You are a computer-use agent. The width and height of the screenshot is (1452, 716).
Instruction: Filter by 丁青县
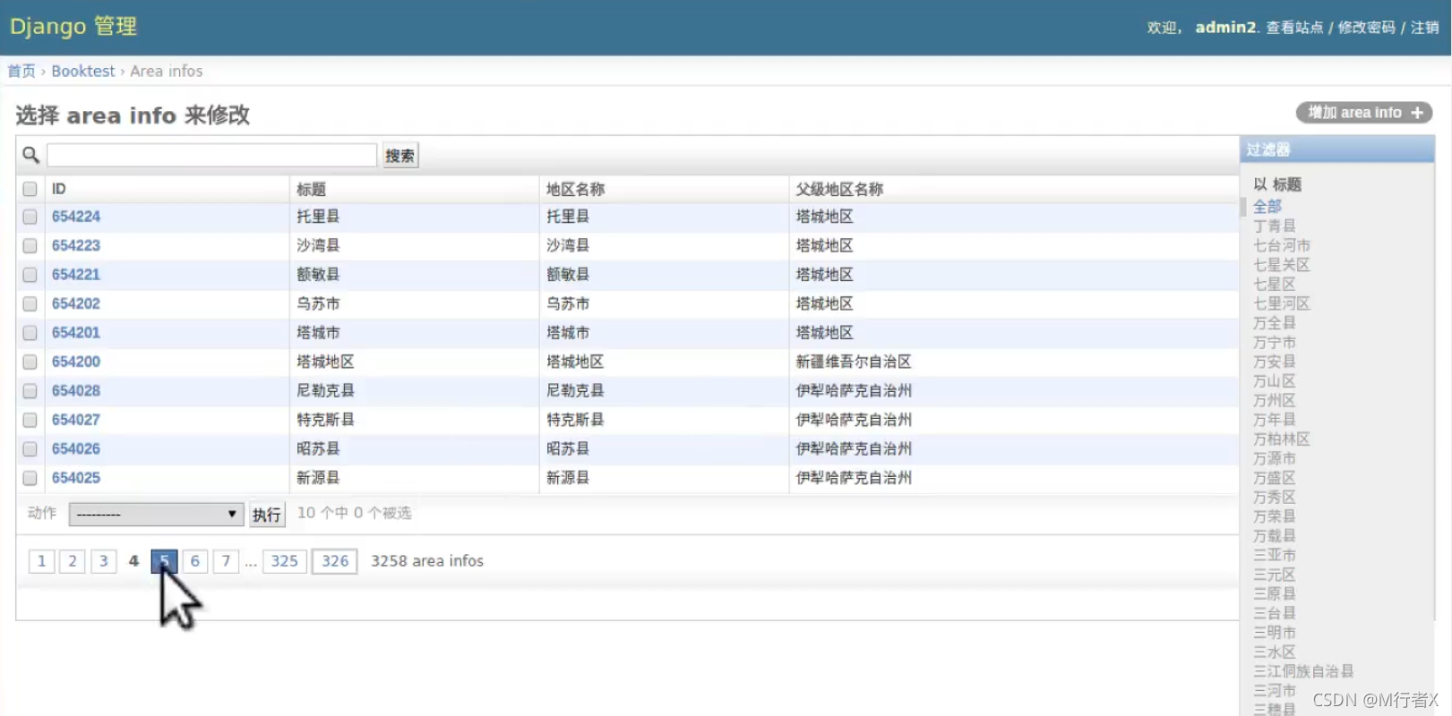coord(1275,226)
